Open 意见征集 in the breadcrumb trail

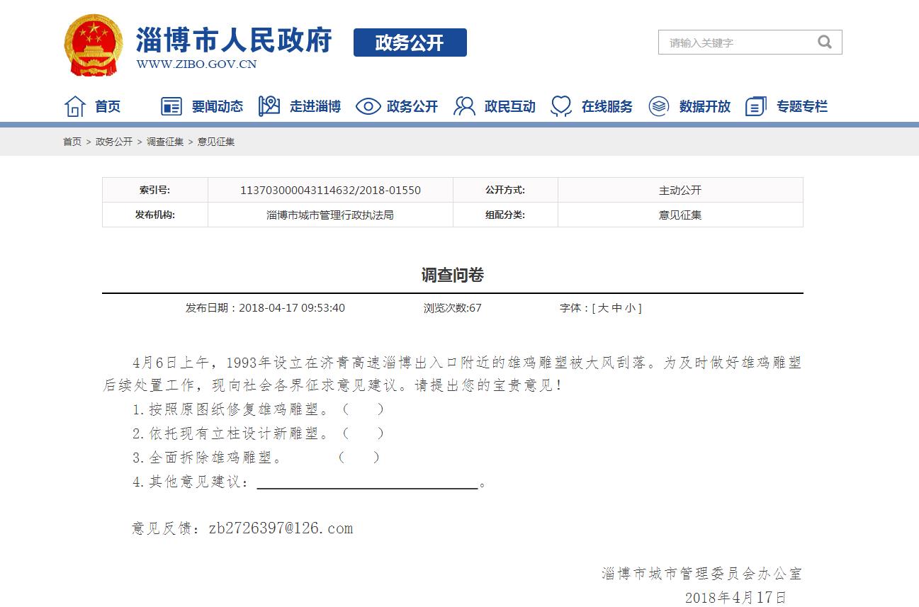click(216, 142)
